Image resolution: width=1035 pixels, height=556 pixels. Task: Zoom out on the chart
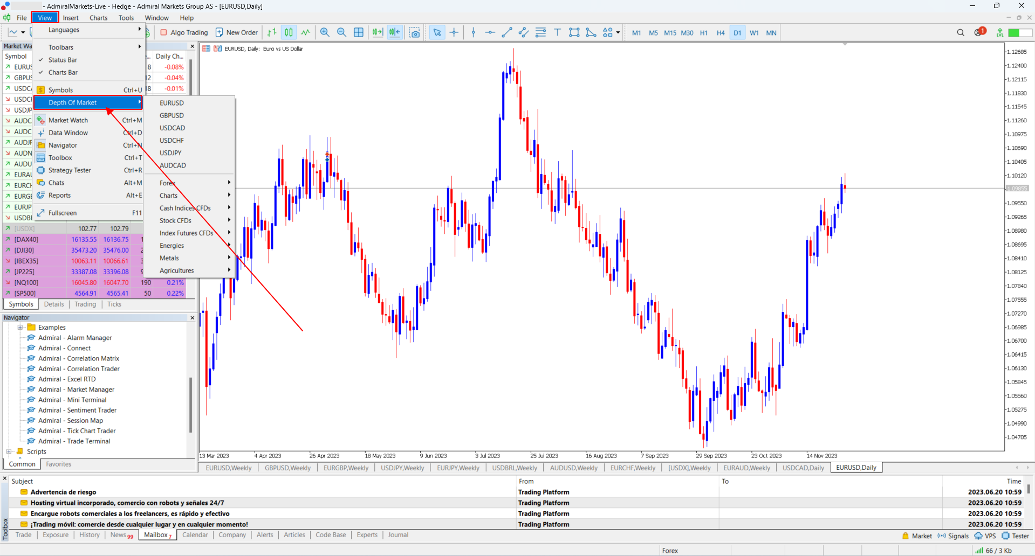341,32
